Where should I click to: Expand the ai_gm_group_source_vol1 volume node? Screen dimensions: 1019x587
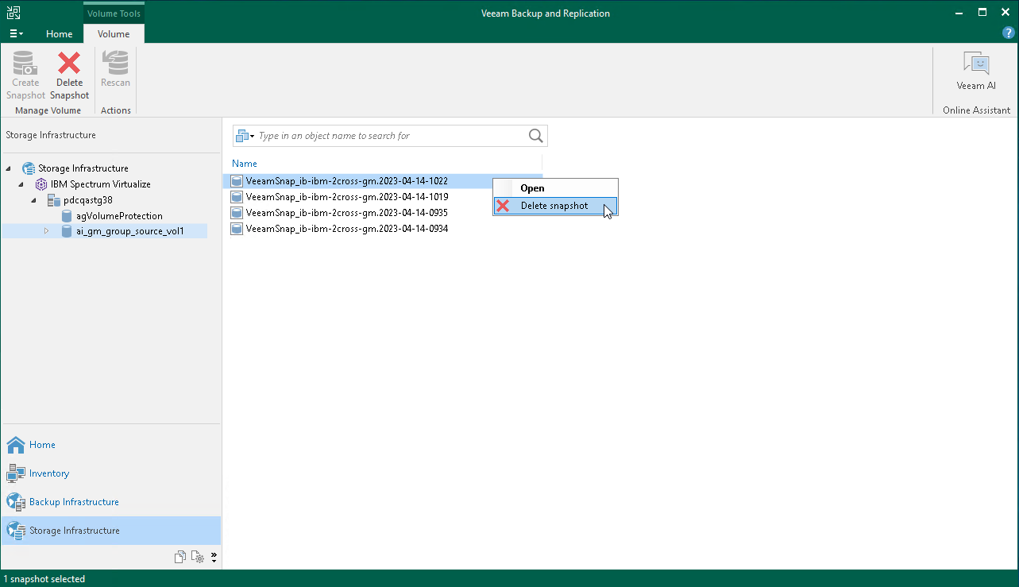tap(46, 231)
